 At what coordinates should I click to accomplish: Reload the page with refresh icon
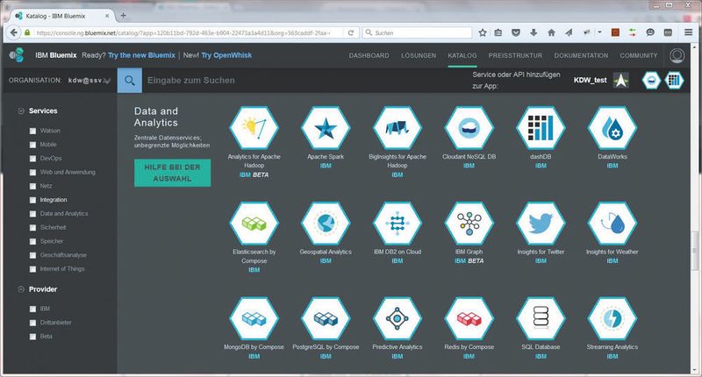351,32
